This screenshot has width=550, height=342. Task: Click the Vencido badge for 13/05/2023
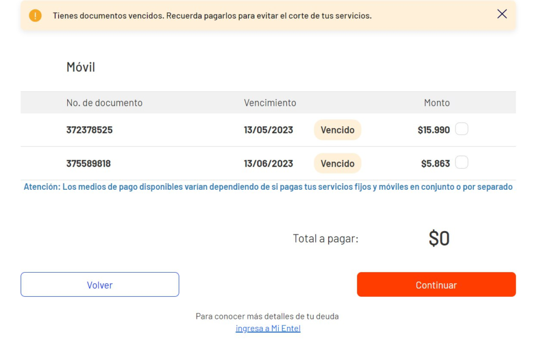pos(337,130)
